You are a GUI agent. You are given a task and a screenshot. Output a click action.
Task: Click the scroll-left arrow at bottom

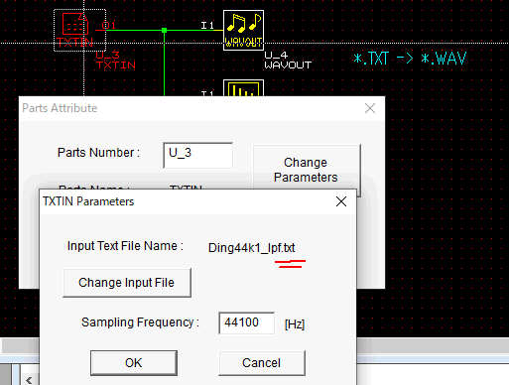pos(29,380)
